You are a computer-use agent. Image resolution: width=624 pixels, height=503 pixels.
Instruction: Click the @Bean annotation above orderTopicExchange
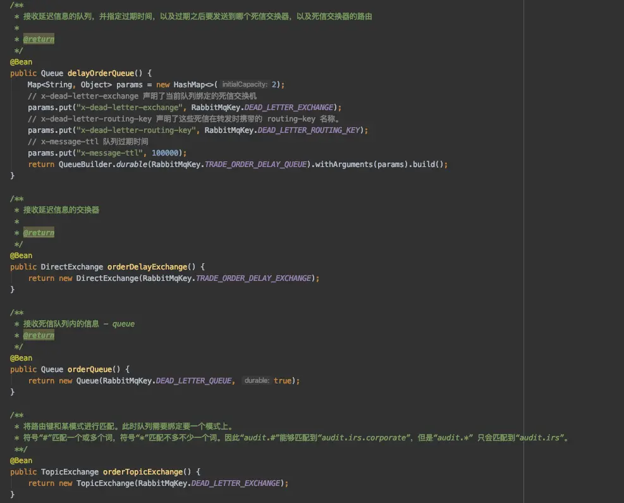point(21,461)
